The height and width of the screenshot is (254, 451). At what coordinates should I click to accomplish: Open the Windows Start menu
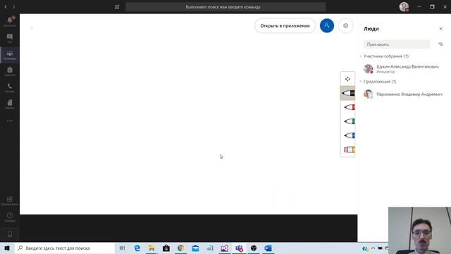(7, 248)
